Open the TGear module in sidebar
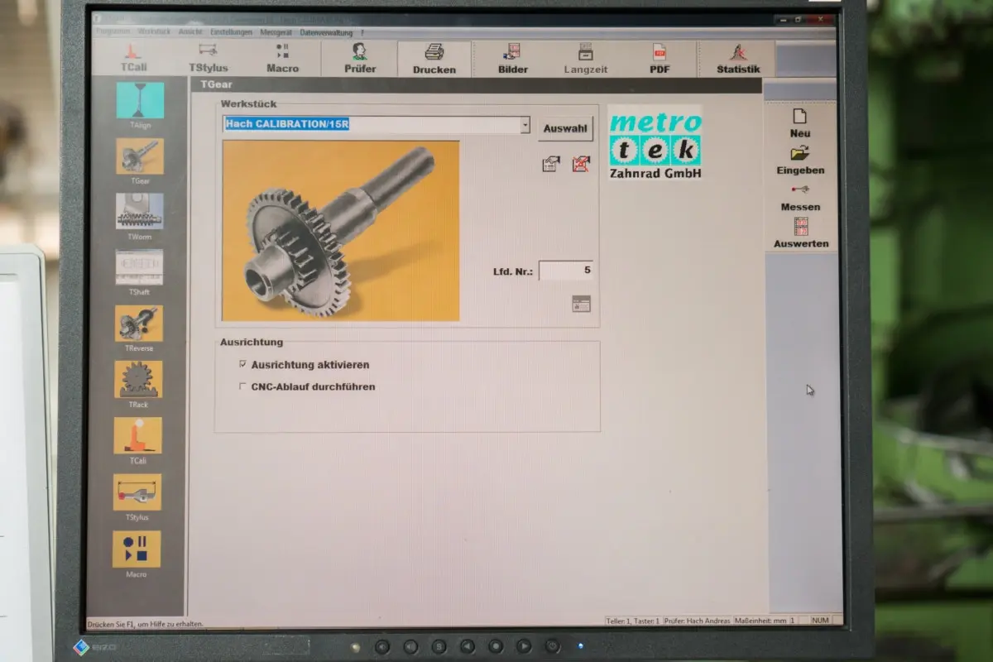 tap(139, 156)
